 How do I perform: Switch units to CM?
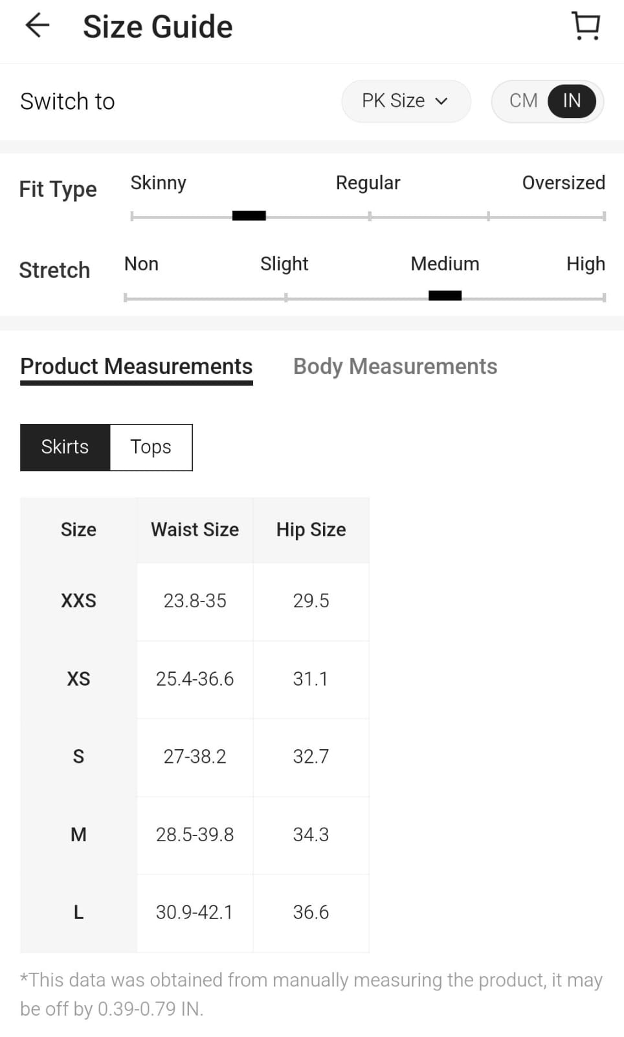pos(523,101)
